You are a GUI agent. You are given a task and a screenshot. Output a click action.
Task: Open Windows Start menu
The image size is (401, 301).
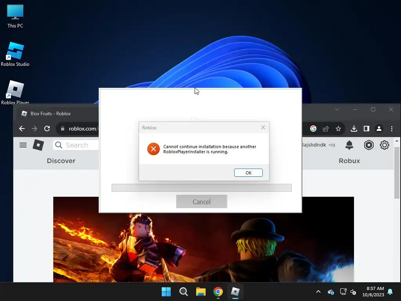166,292
